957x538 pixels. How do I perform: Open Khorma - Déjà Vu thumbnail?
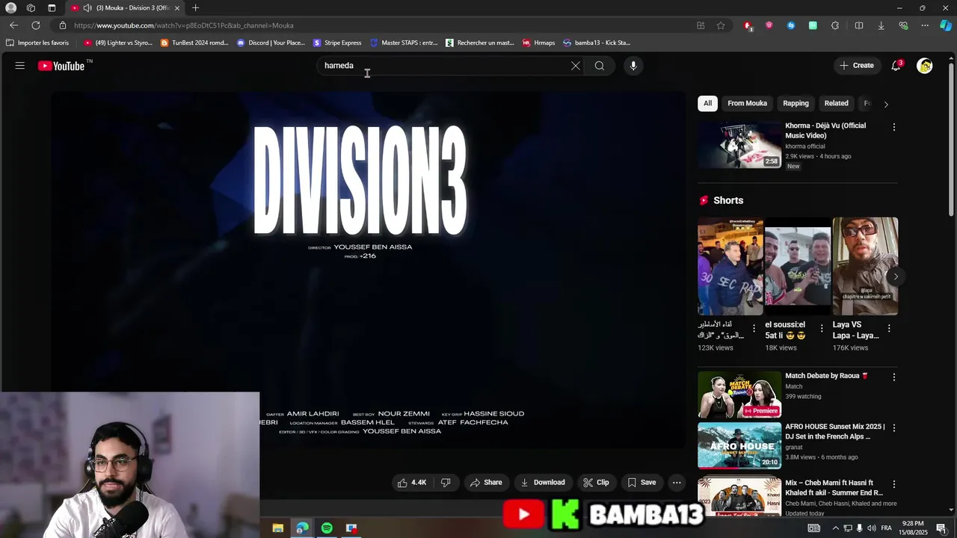[x=739, y=144]
